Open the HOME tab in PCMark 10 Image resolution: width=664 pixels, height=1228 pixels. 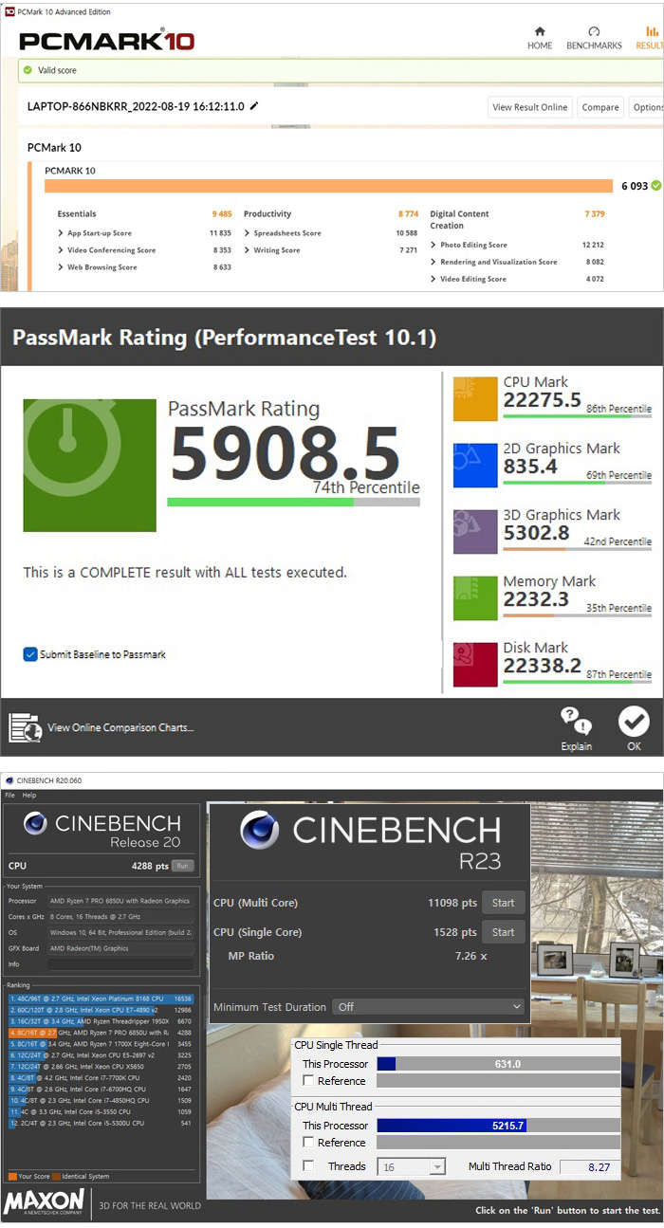540,38
